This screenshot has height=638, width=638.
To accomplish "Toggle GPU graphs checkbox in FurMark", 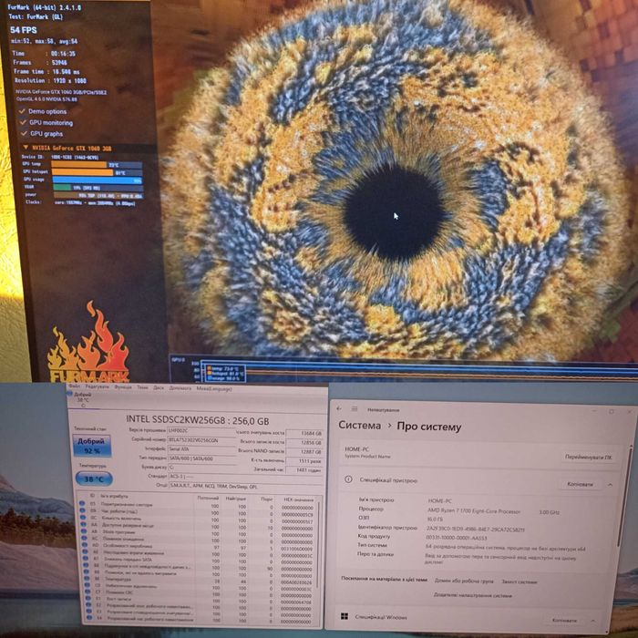I will pos(24,133).
